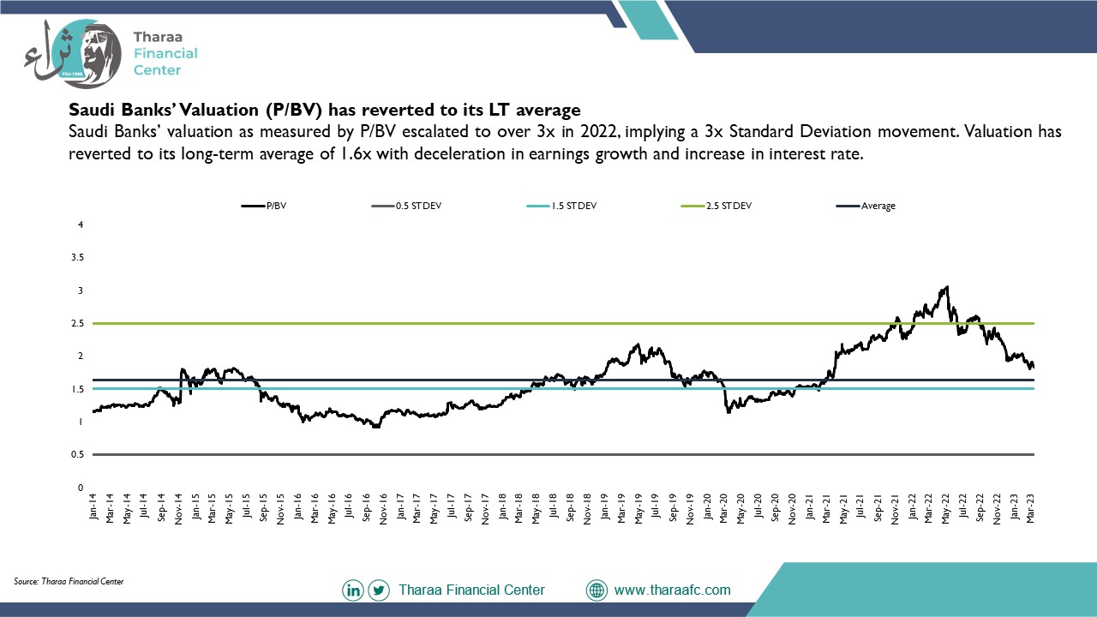Click the LinkedIn icon in footer
The image size is (1097, 617).
click(353, 590)
